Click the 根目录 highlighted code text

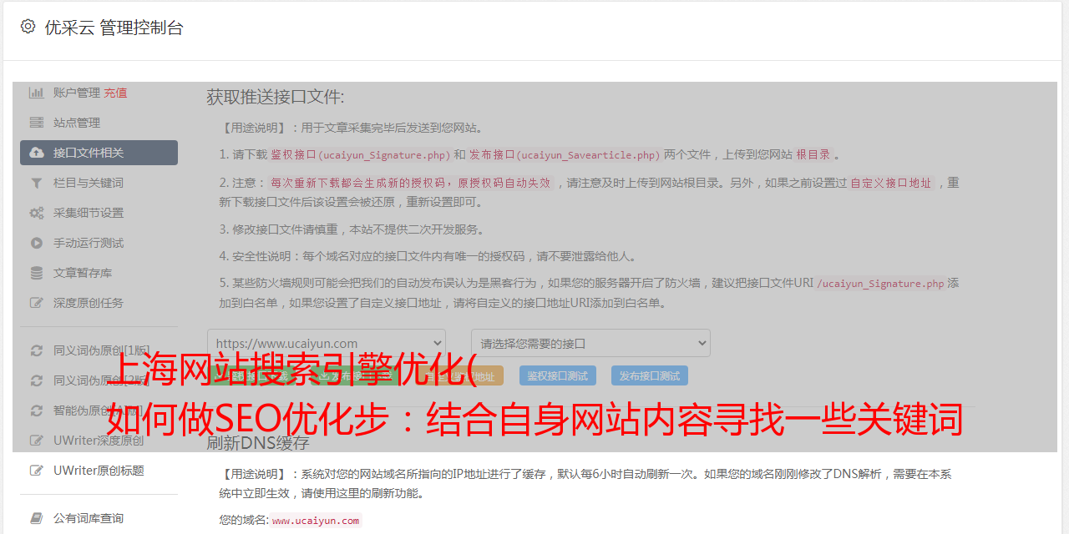point(813,154)
